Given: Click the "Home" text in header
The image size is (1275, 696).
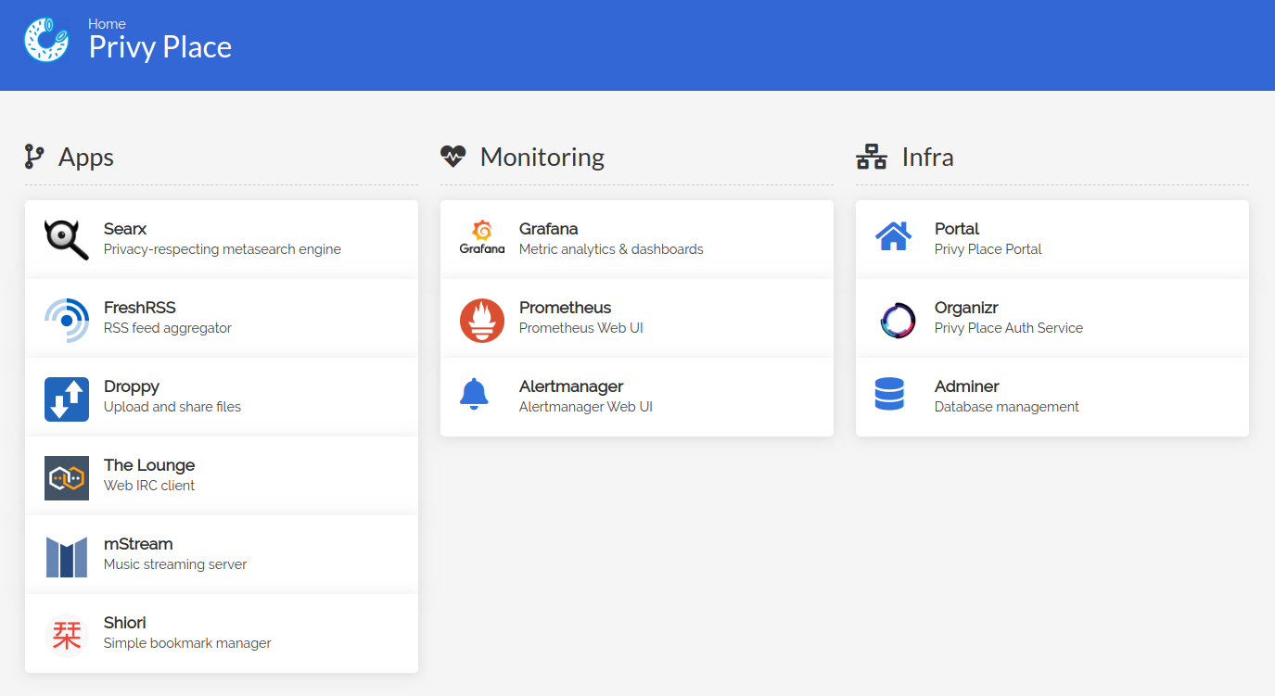Looking at the screenshot, I should coord(107,24).
